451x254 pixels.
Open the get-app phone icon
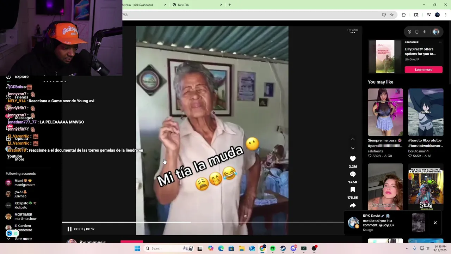[417, 32]
